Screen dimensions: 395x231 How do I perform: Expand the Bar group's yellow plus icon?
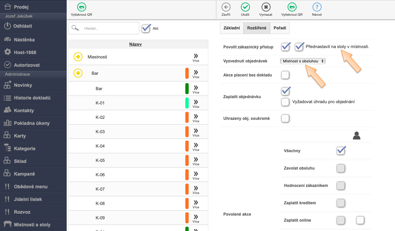(78, 73)
